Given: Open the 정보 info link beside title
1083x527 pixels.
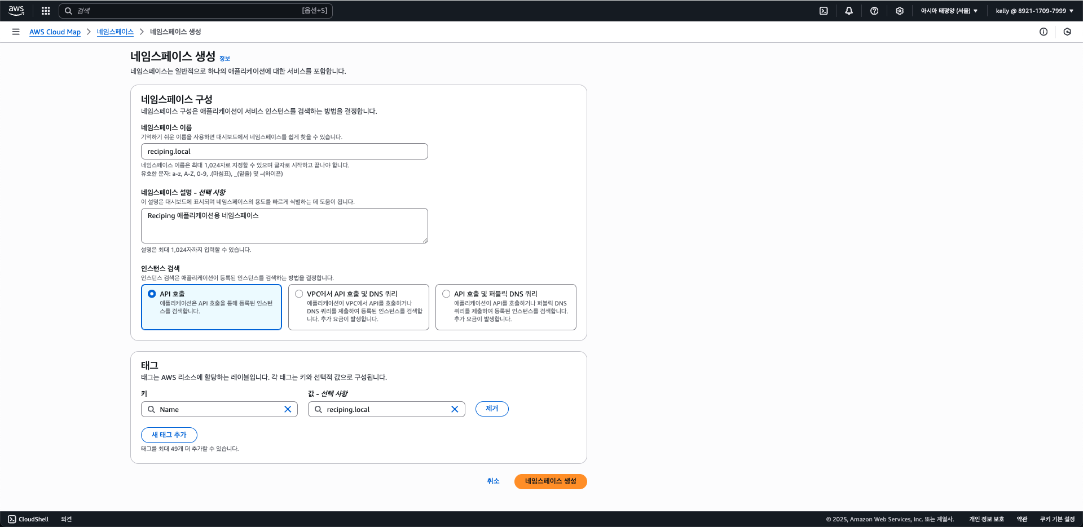Looking at the screenshot, I should [224, 59].
